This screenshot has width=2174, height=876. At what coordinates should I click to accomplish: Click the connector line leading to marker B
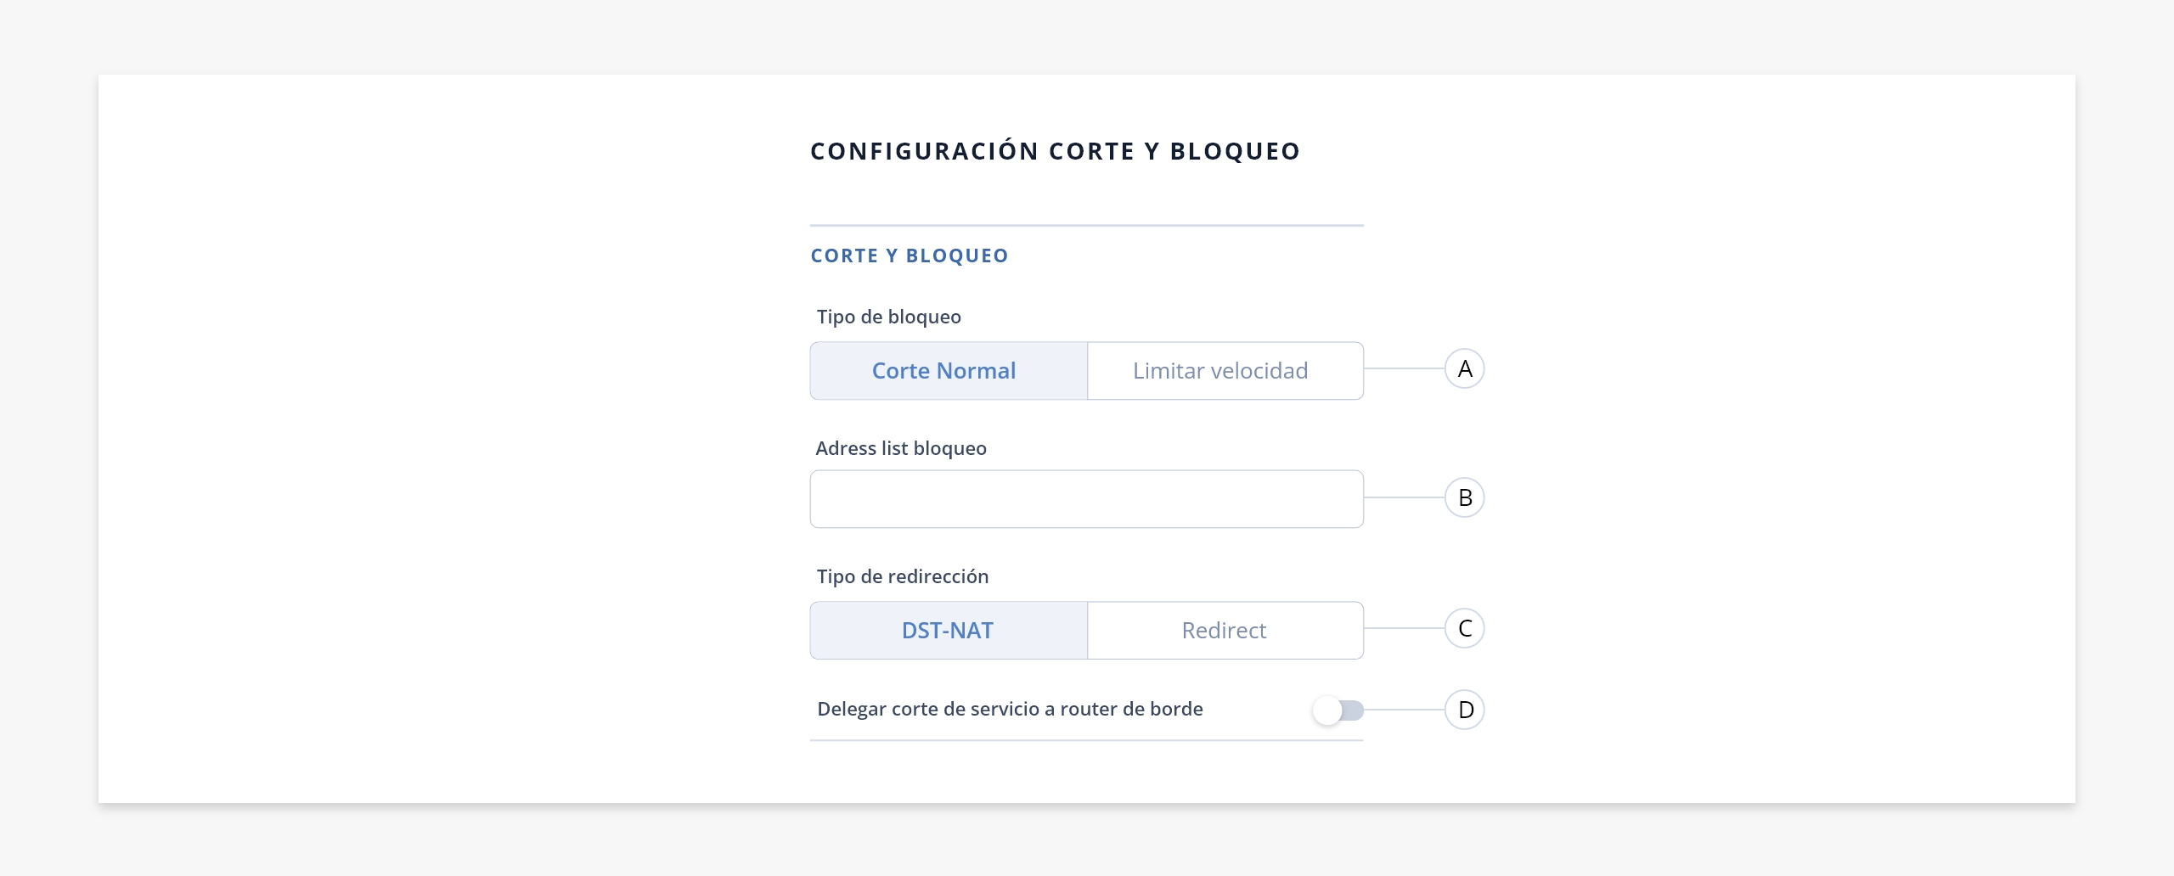point(1405,497)
